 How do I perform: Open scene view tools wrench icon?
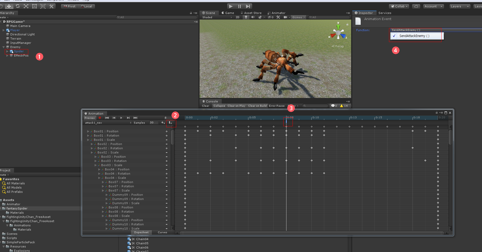point(278,17)
